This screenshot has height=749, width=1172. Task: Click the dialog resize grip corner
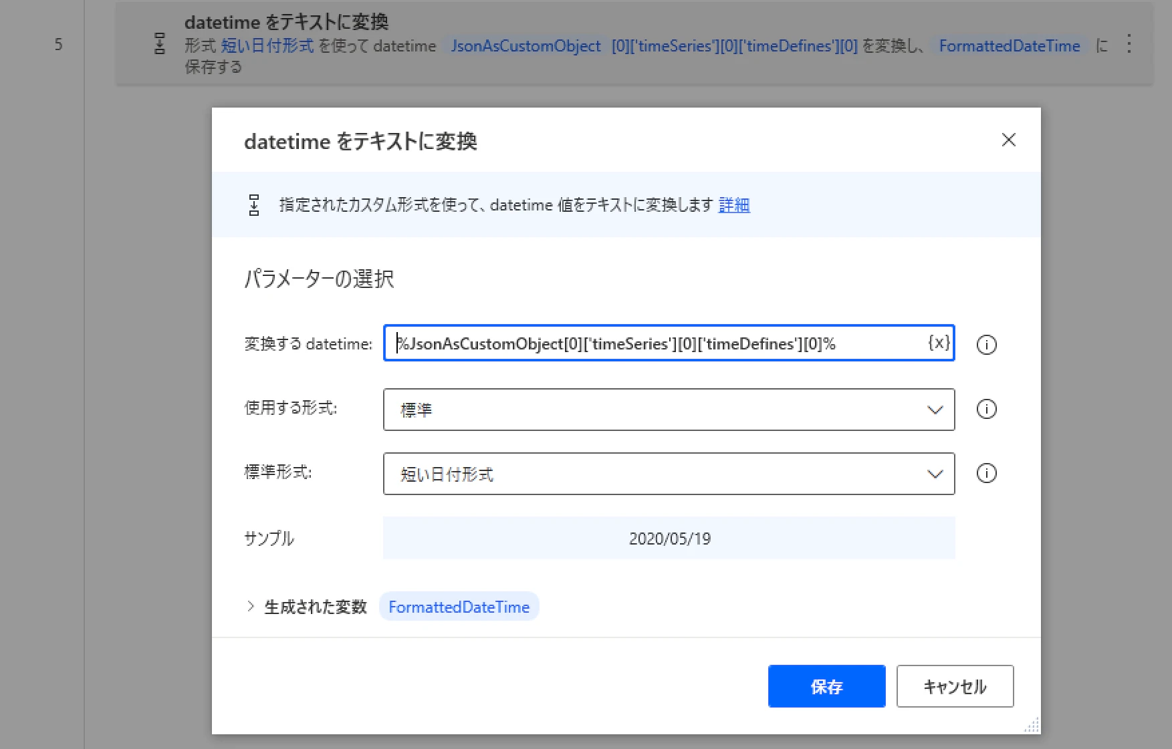coord(1032,726)
